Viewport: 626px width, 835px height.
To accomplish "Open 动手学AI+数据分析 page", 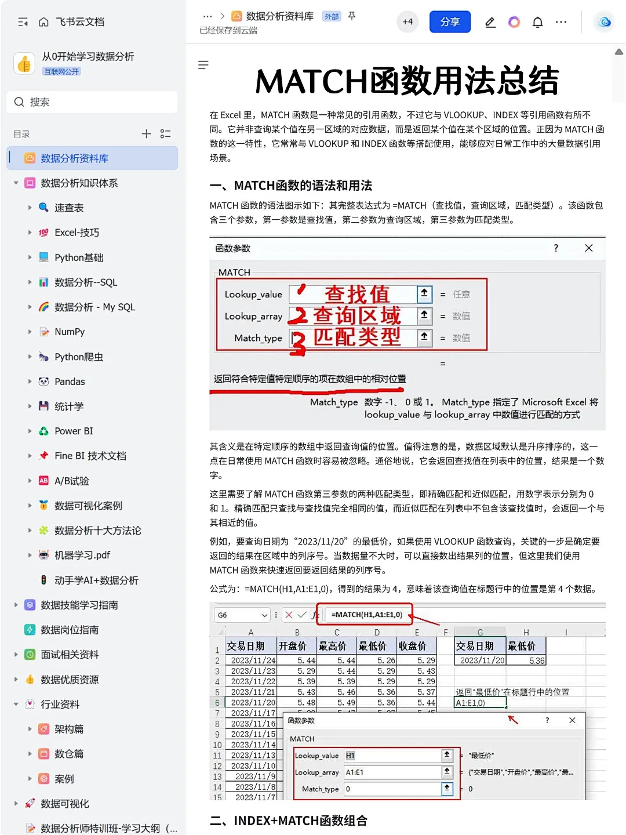I will point(96,580).
